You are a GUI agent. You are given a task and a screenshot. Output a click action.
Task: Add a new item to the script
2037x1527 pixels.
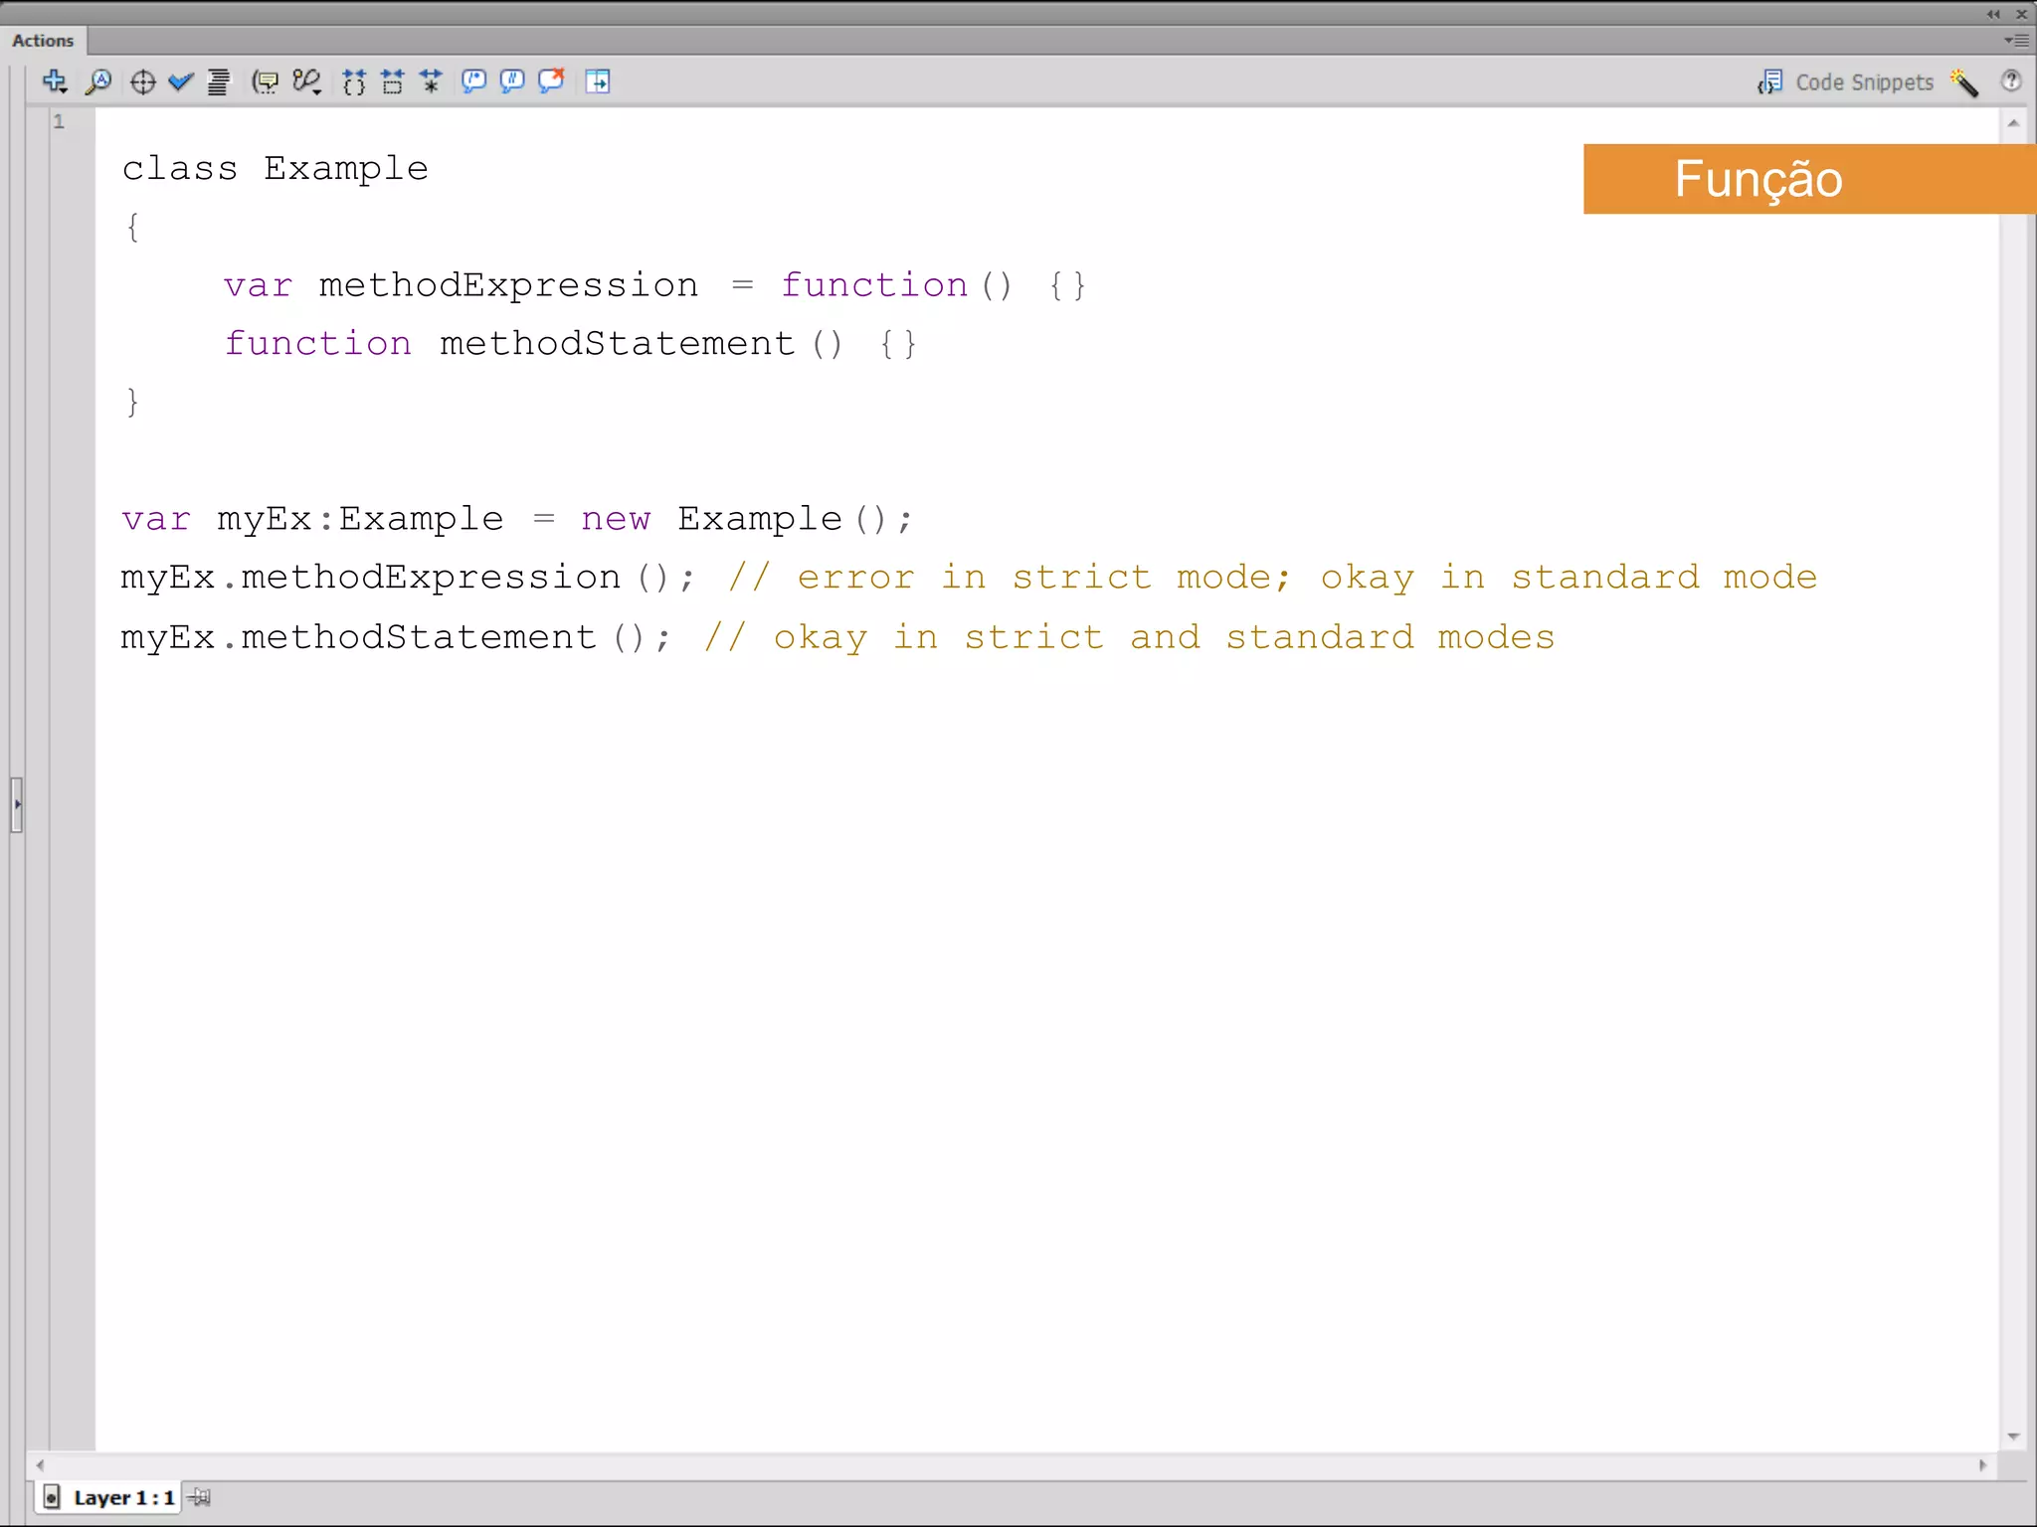coord(56,82)
